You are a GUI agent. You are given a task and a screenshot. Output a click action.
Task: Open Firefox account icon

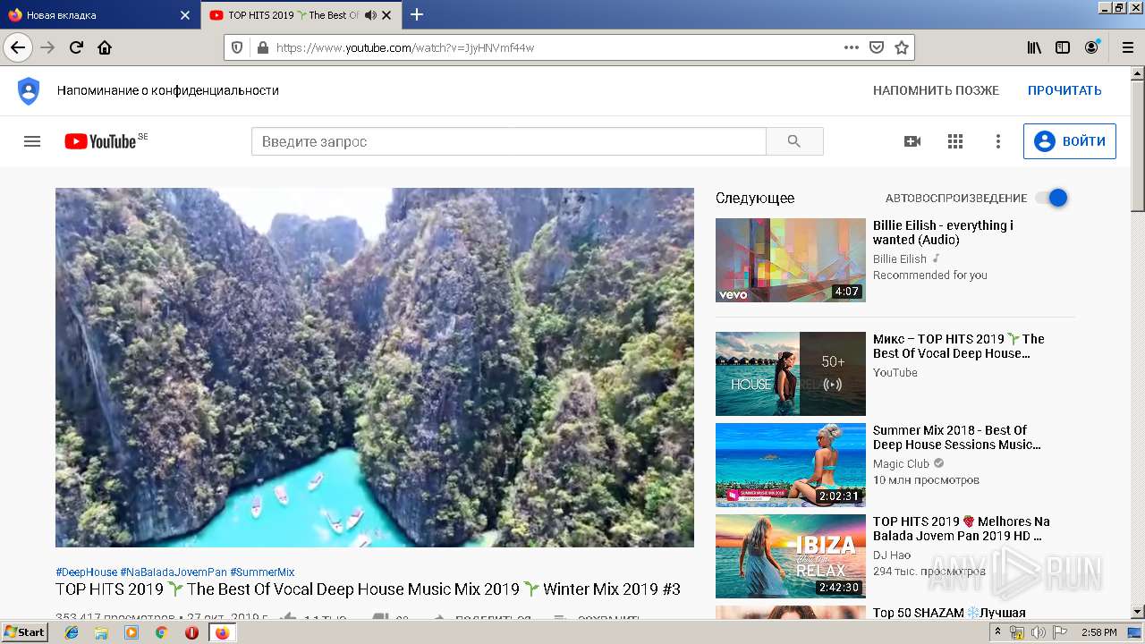[x=1091, y=47]
